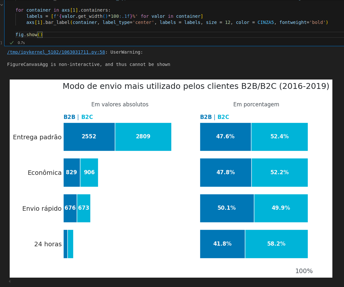Click the 49.9% bar segment
Screen dimensions: 344x287
pos(281,208)
